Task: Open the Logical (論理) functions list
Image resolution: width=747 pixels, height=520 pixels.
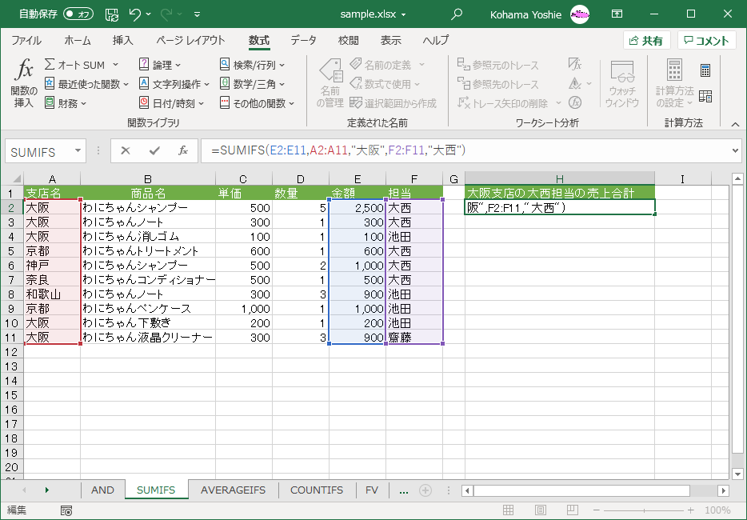Action: pyautogui.click(x=160, y=65)
